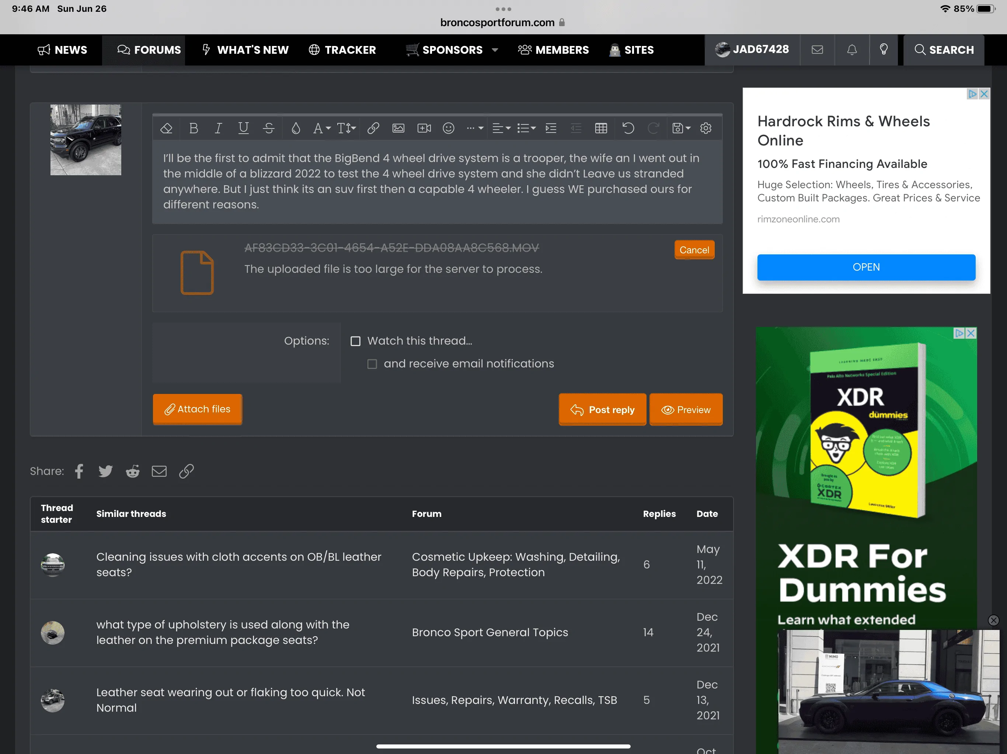
Task: Open text alignment dropdown in toolbar
Action: [x=501, y=129]
